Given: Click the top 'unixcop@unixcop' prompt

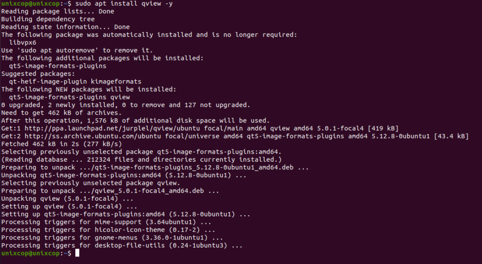Looking at the screenshot, I should [30, 4].
